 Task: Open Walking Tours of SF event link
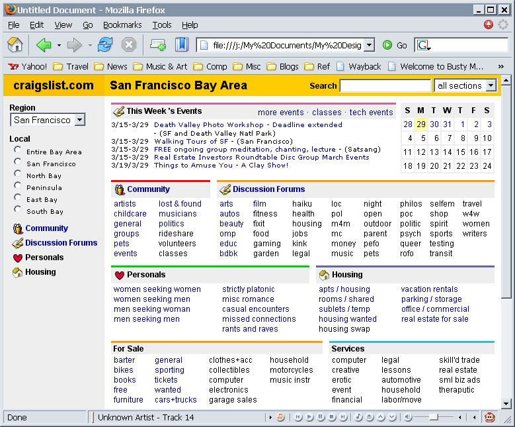click(x=191, y=142)
